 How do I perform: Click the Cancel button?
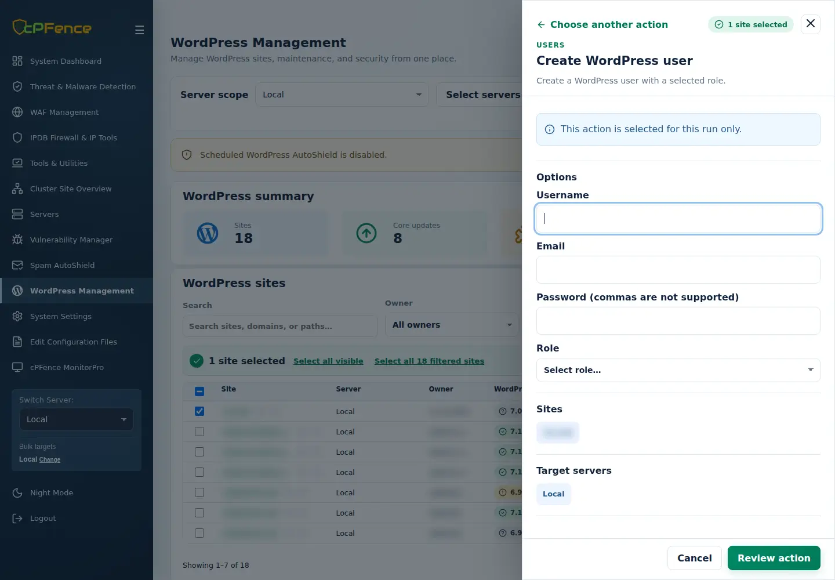(695, 558)
